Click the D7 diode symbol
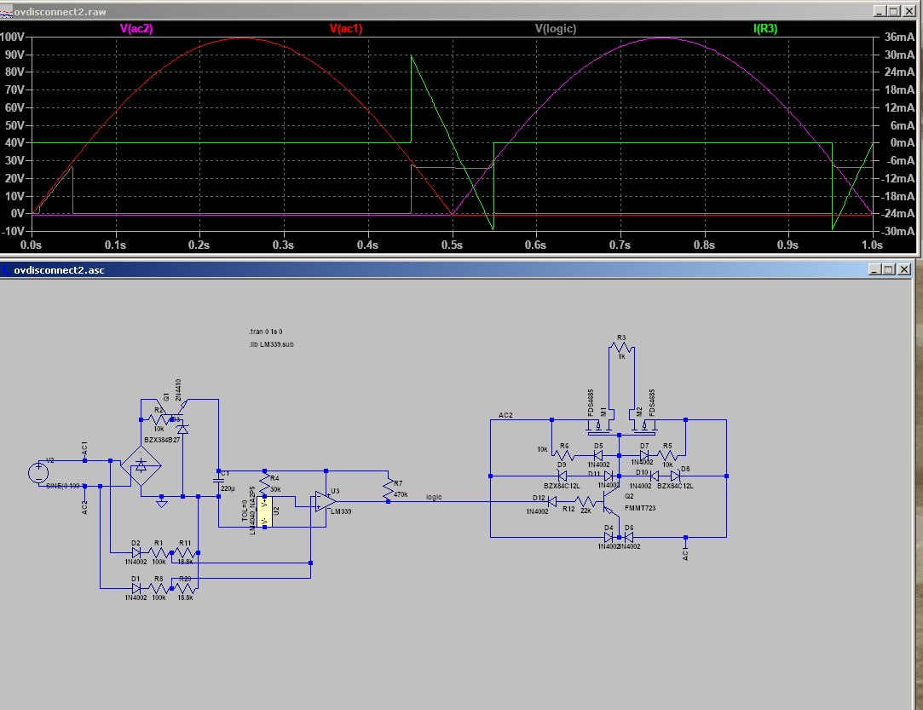The height and width of the screenshot is (710, 923). coord(644,455)
